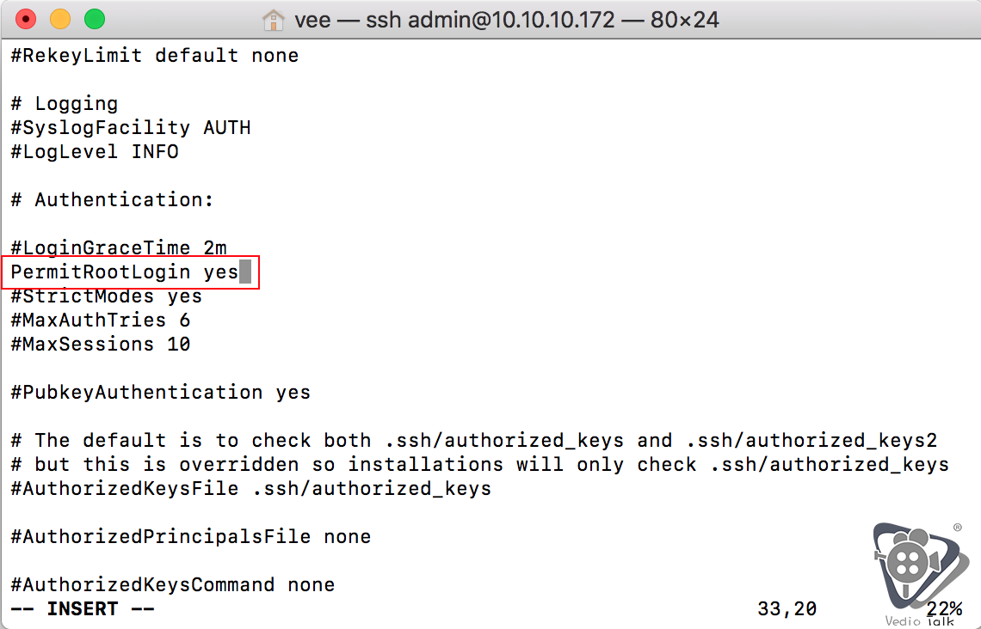Click the green zoom window button
981x629 pixels.
point(95,20)
